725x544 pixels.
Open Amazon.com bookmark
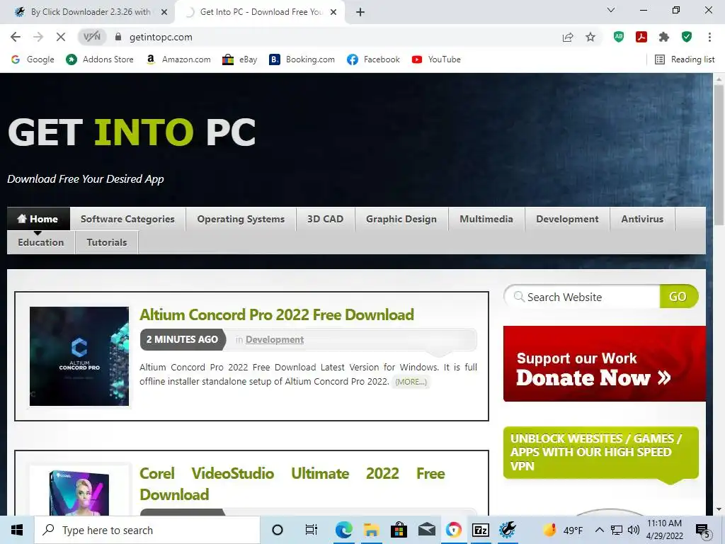click(178, 59)
